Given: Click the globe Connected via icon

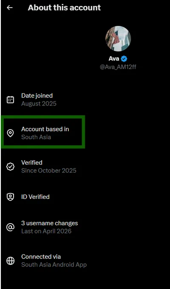Looking at the screenshot, I should [x=10, y=261].
